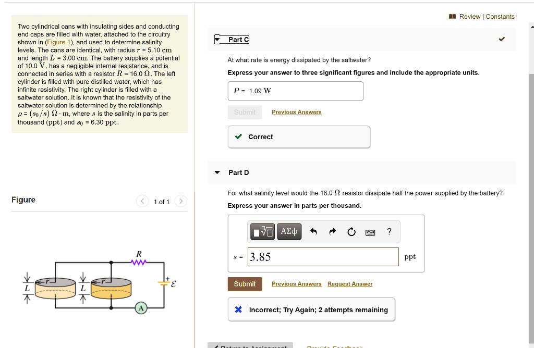Go to previous figure with left chevron
The image size is (534, 348).
point(142,201)
